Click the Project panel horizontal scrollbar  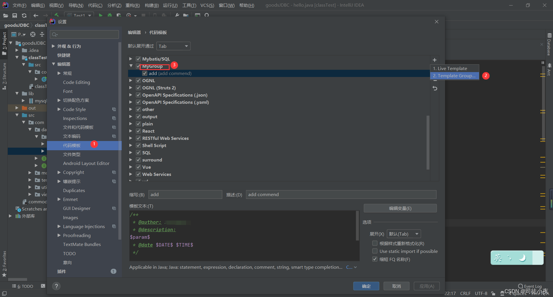pyautogui.click(x=18, y=279)
